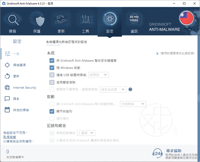Click the 一般 sliders icon in sidebar

(x=7, y=54)
